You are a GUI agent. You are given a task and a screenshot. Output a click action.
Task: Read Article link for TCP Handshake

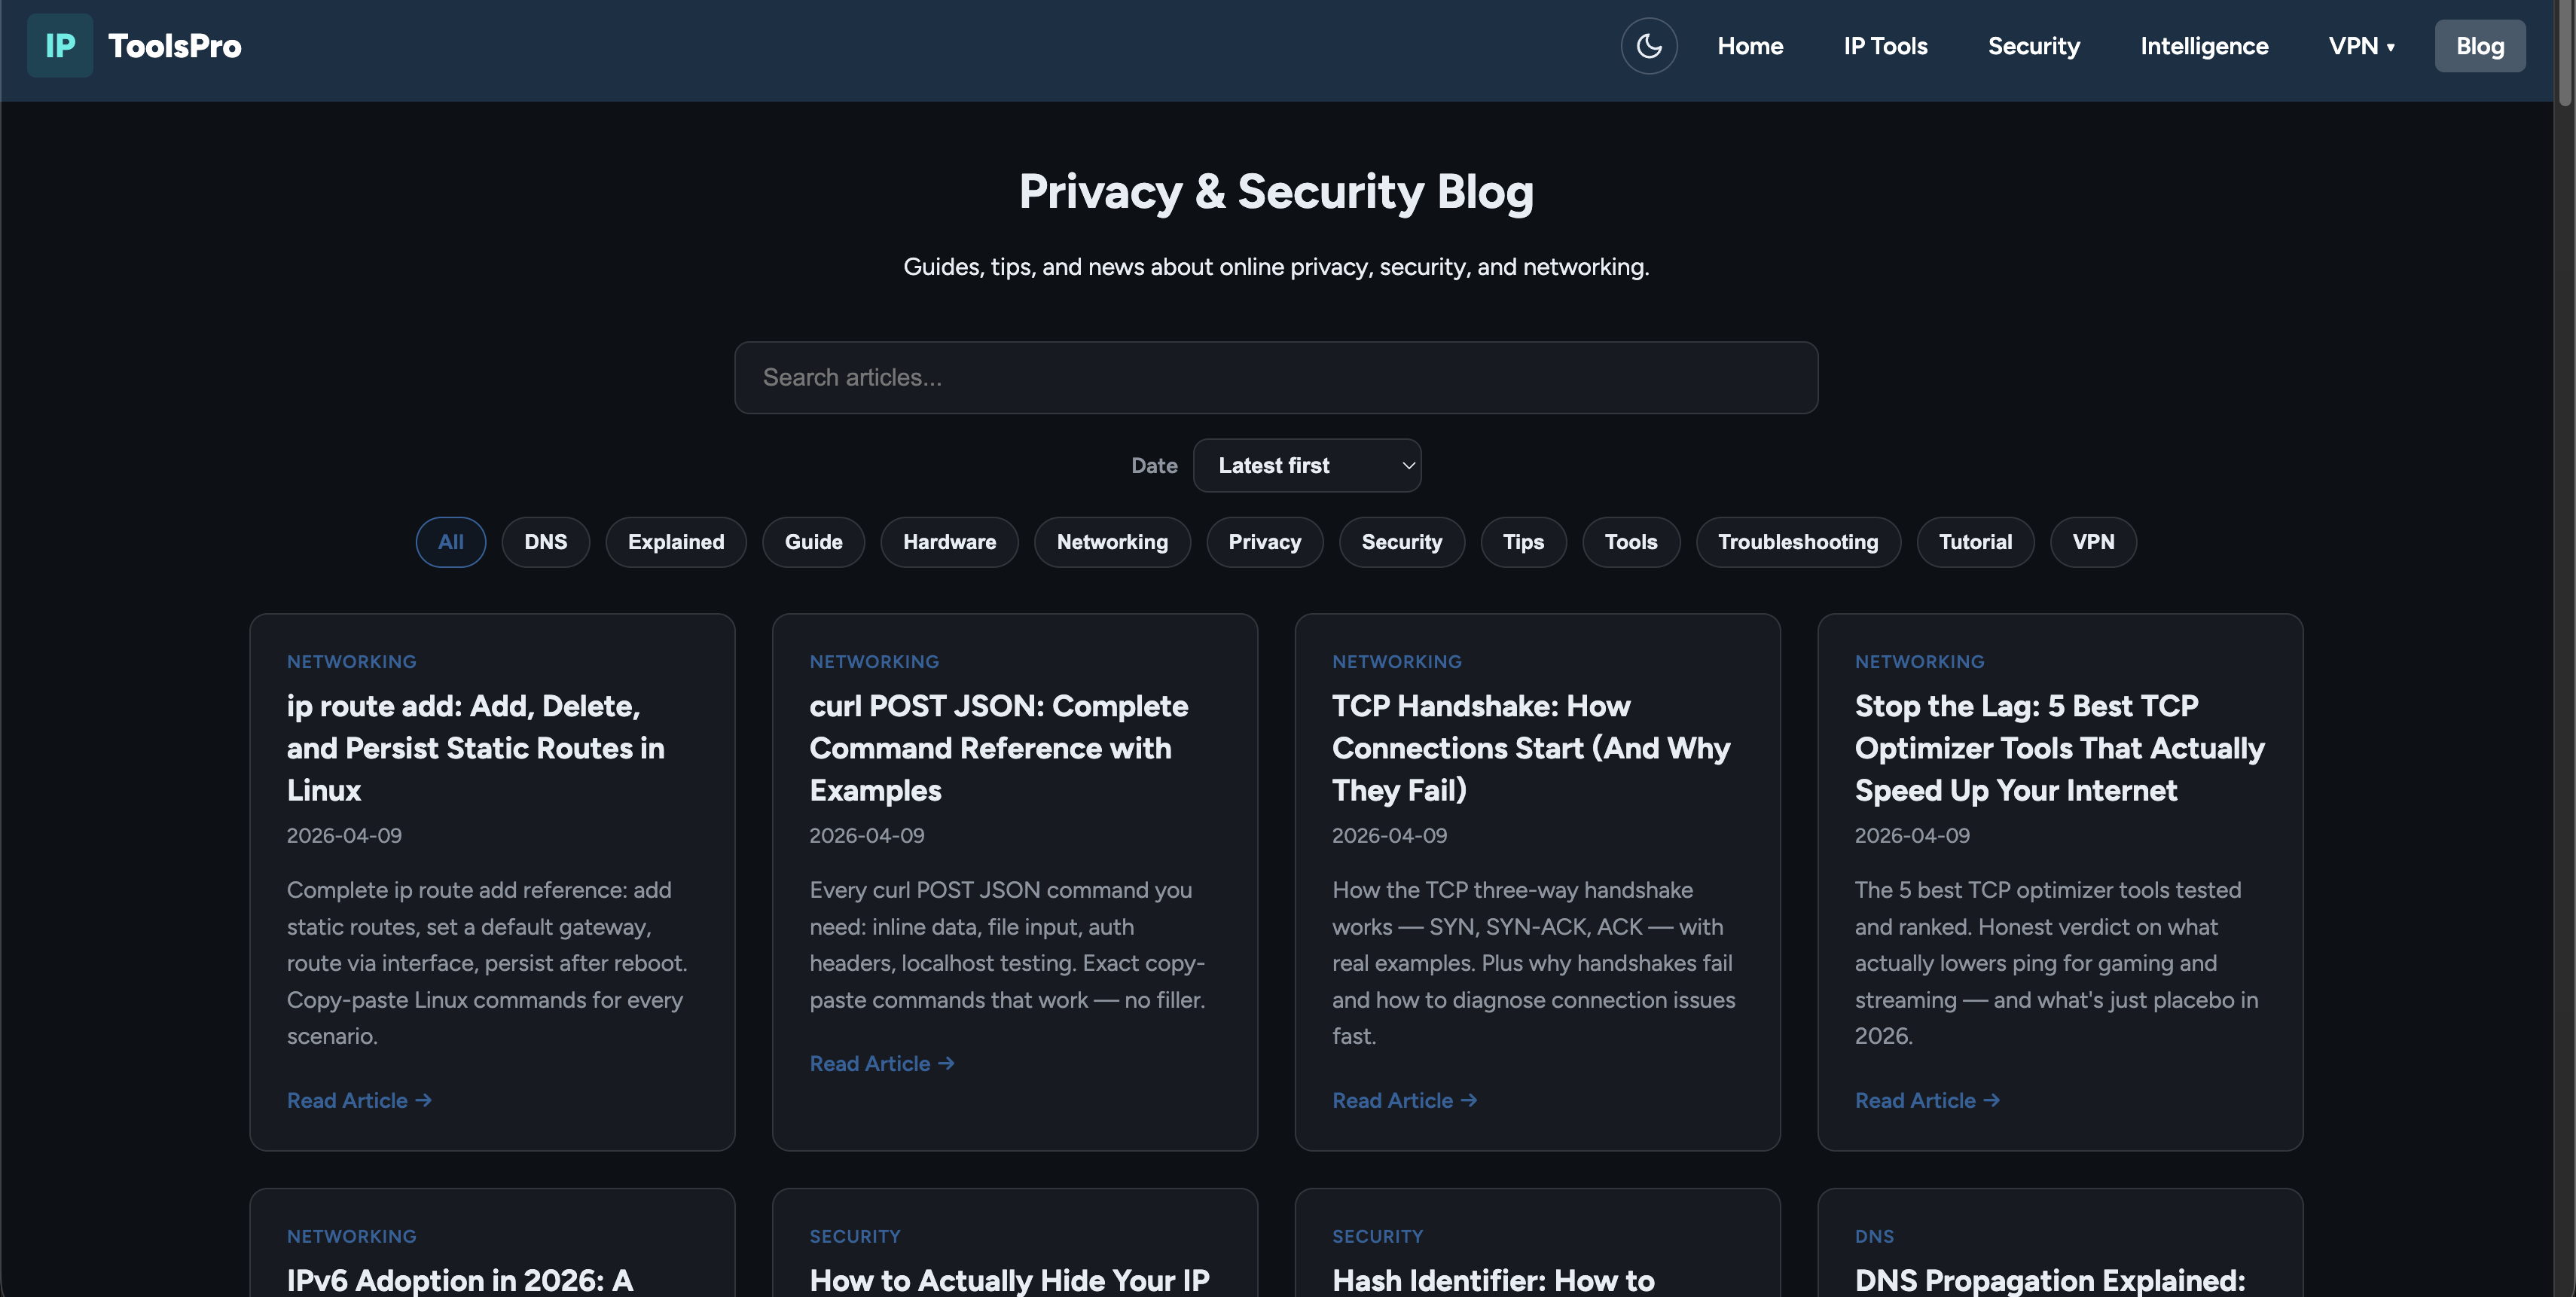coord(1403,1100)
